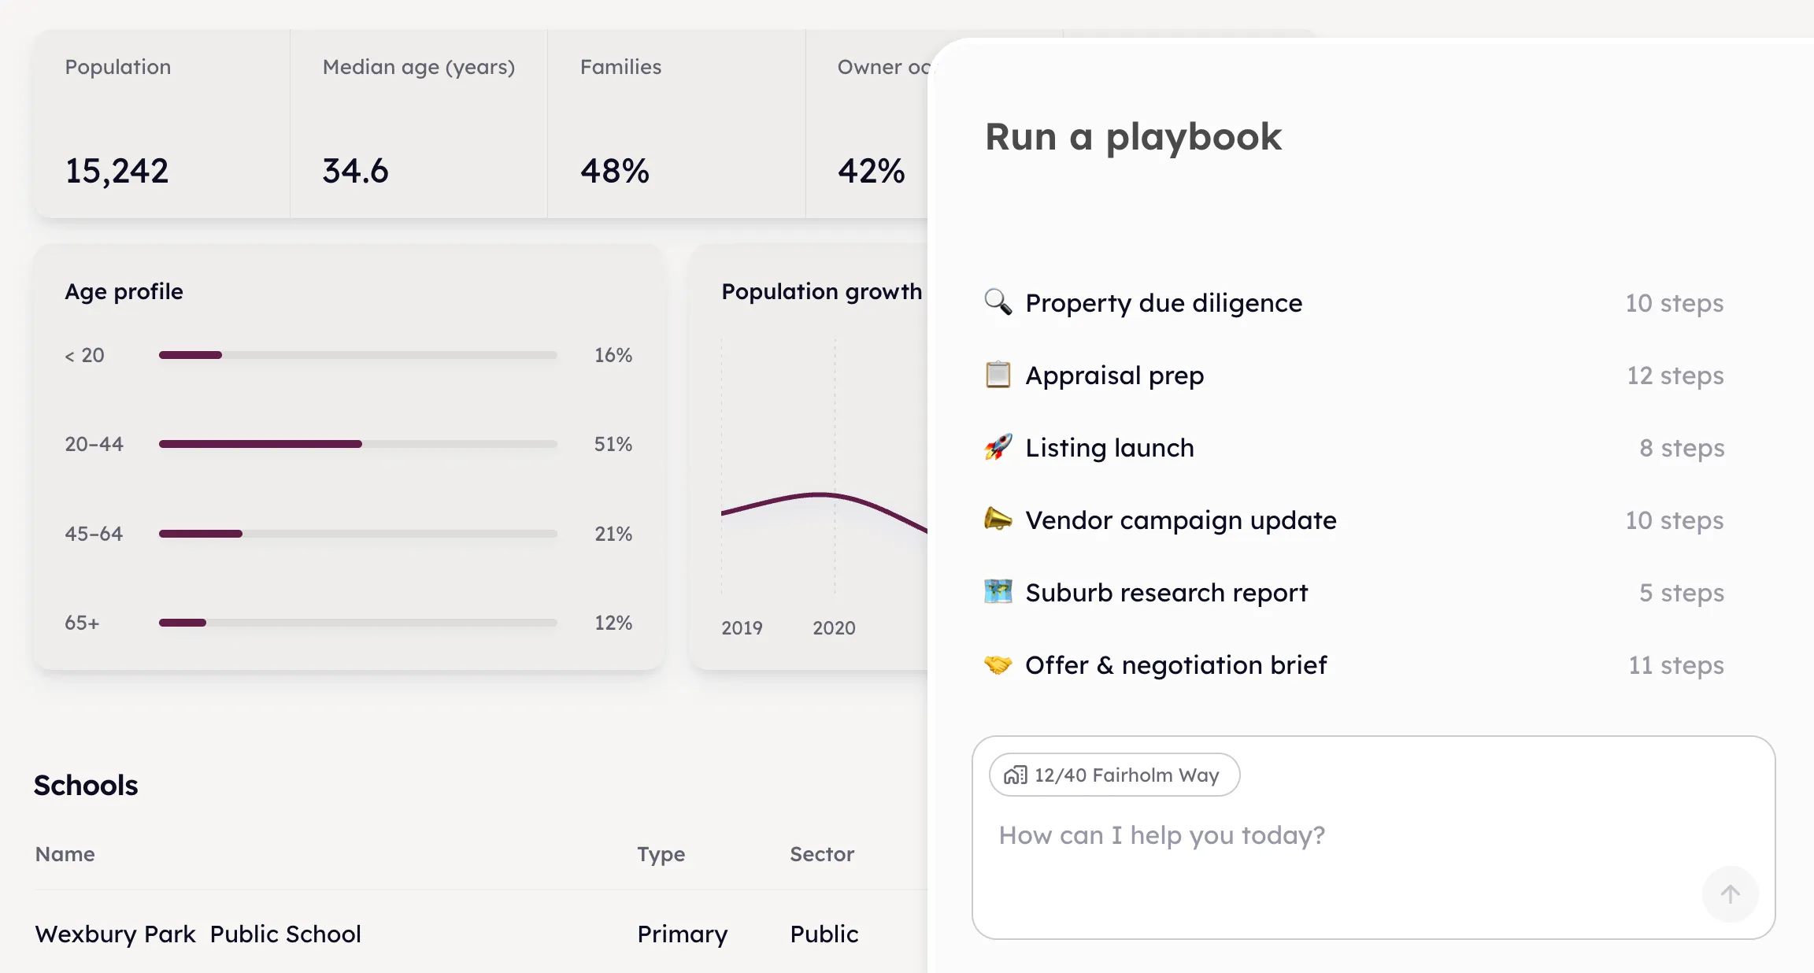1814x973 pixels.
Task: Click the rocket icon beside Listing launch
Action: [x=998, y=447]
